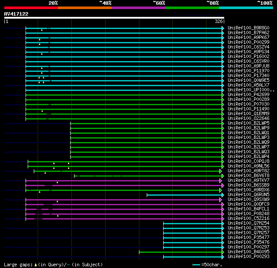
Task: Select the UniRef100_P35477 label
Action: coord(248,238)
